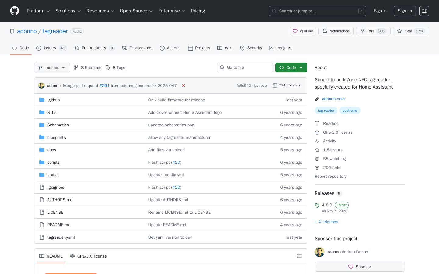Expand the Enterprise menu

(172, 11)
